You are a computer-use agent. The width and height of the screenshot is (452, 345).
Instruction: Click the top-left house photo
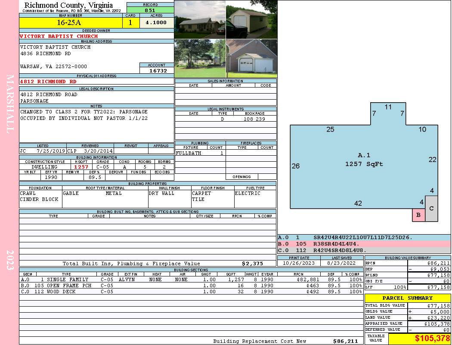tap(200, 20)
